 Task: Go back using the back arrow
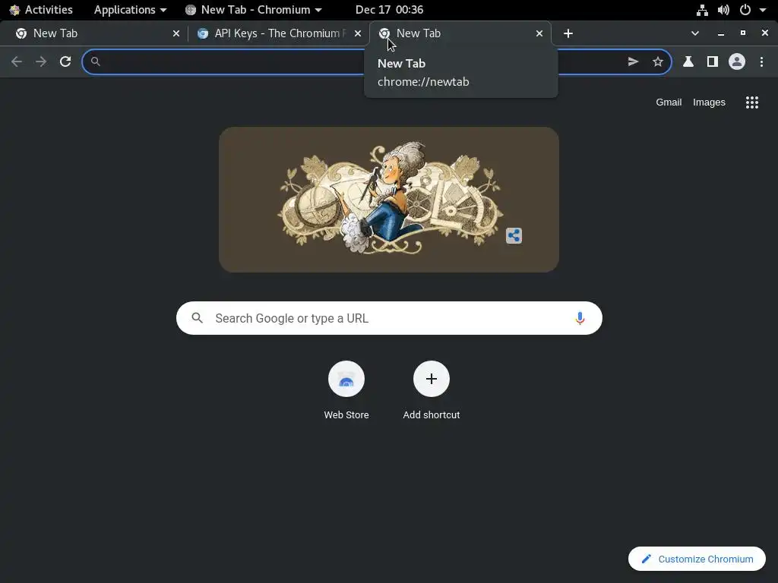17,61
